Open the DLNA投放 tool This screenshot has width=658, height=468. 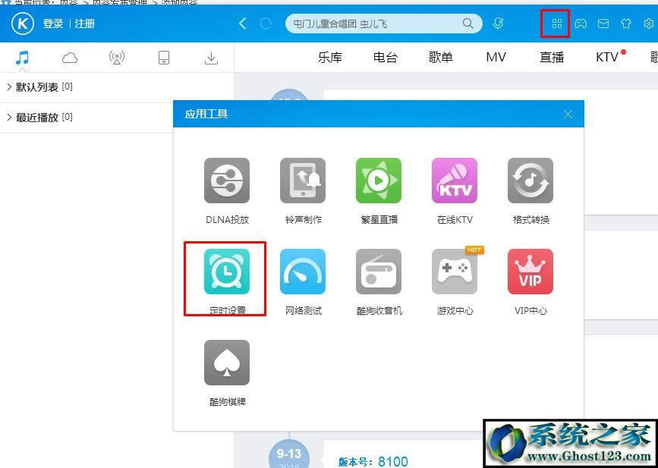pos(227,181)
